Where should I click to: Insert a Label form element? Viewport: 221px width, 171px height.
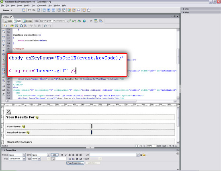pos(84,10)
